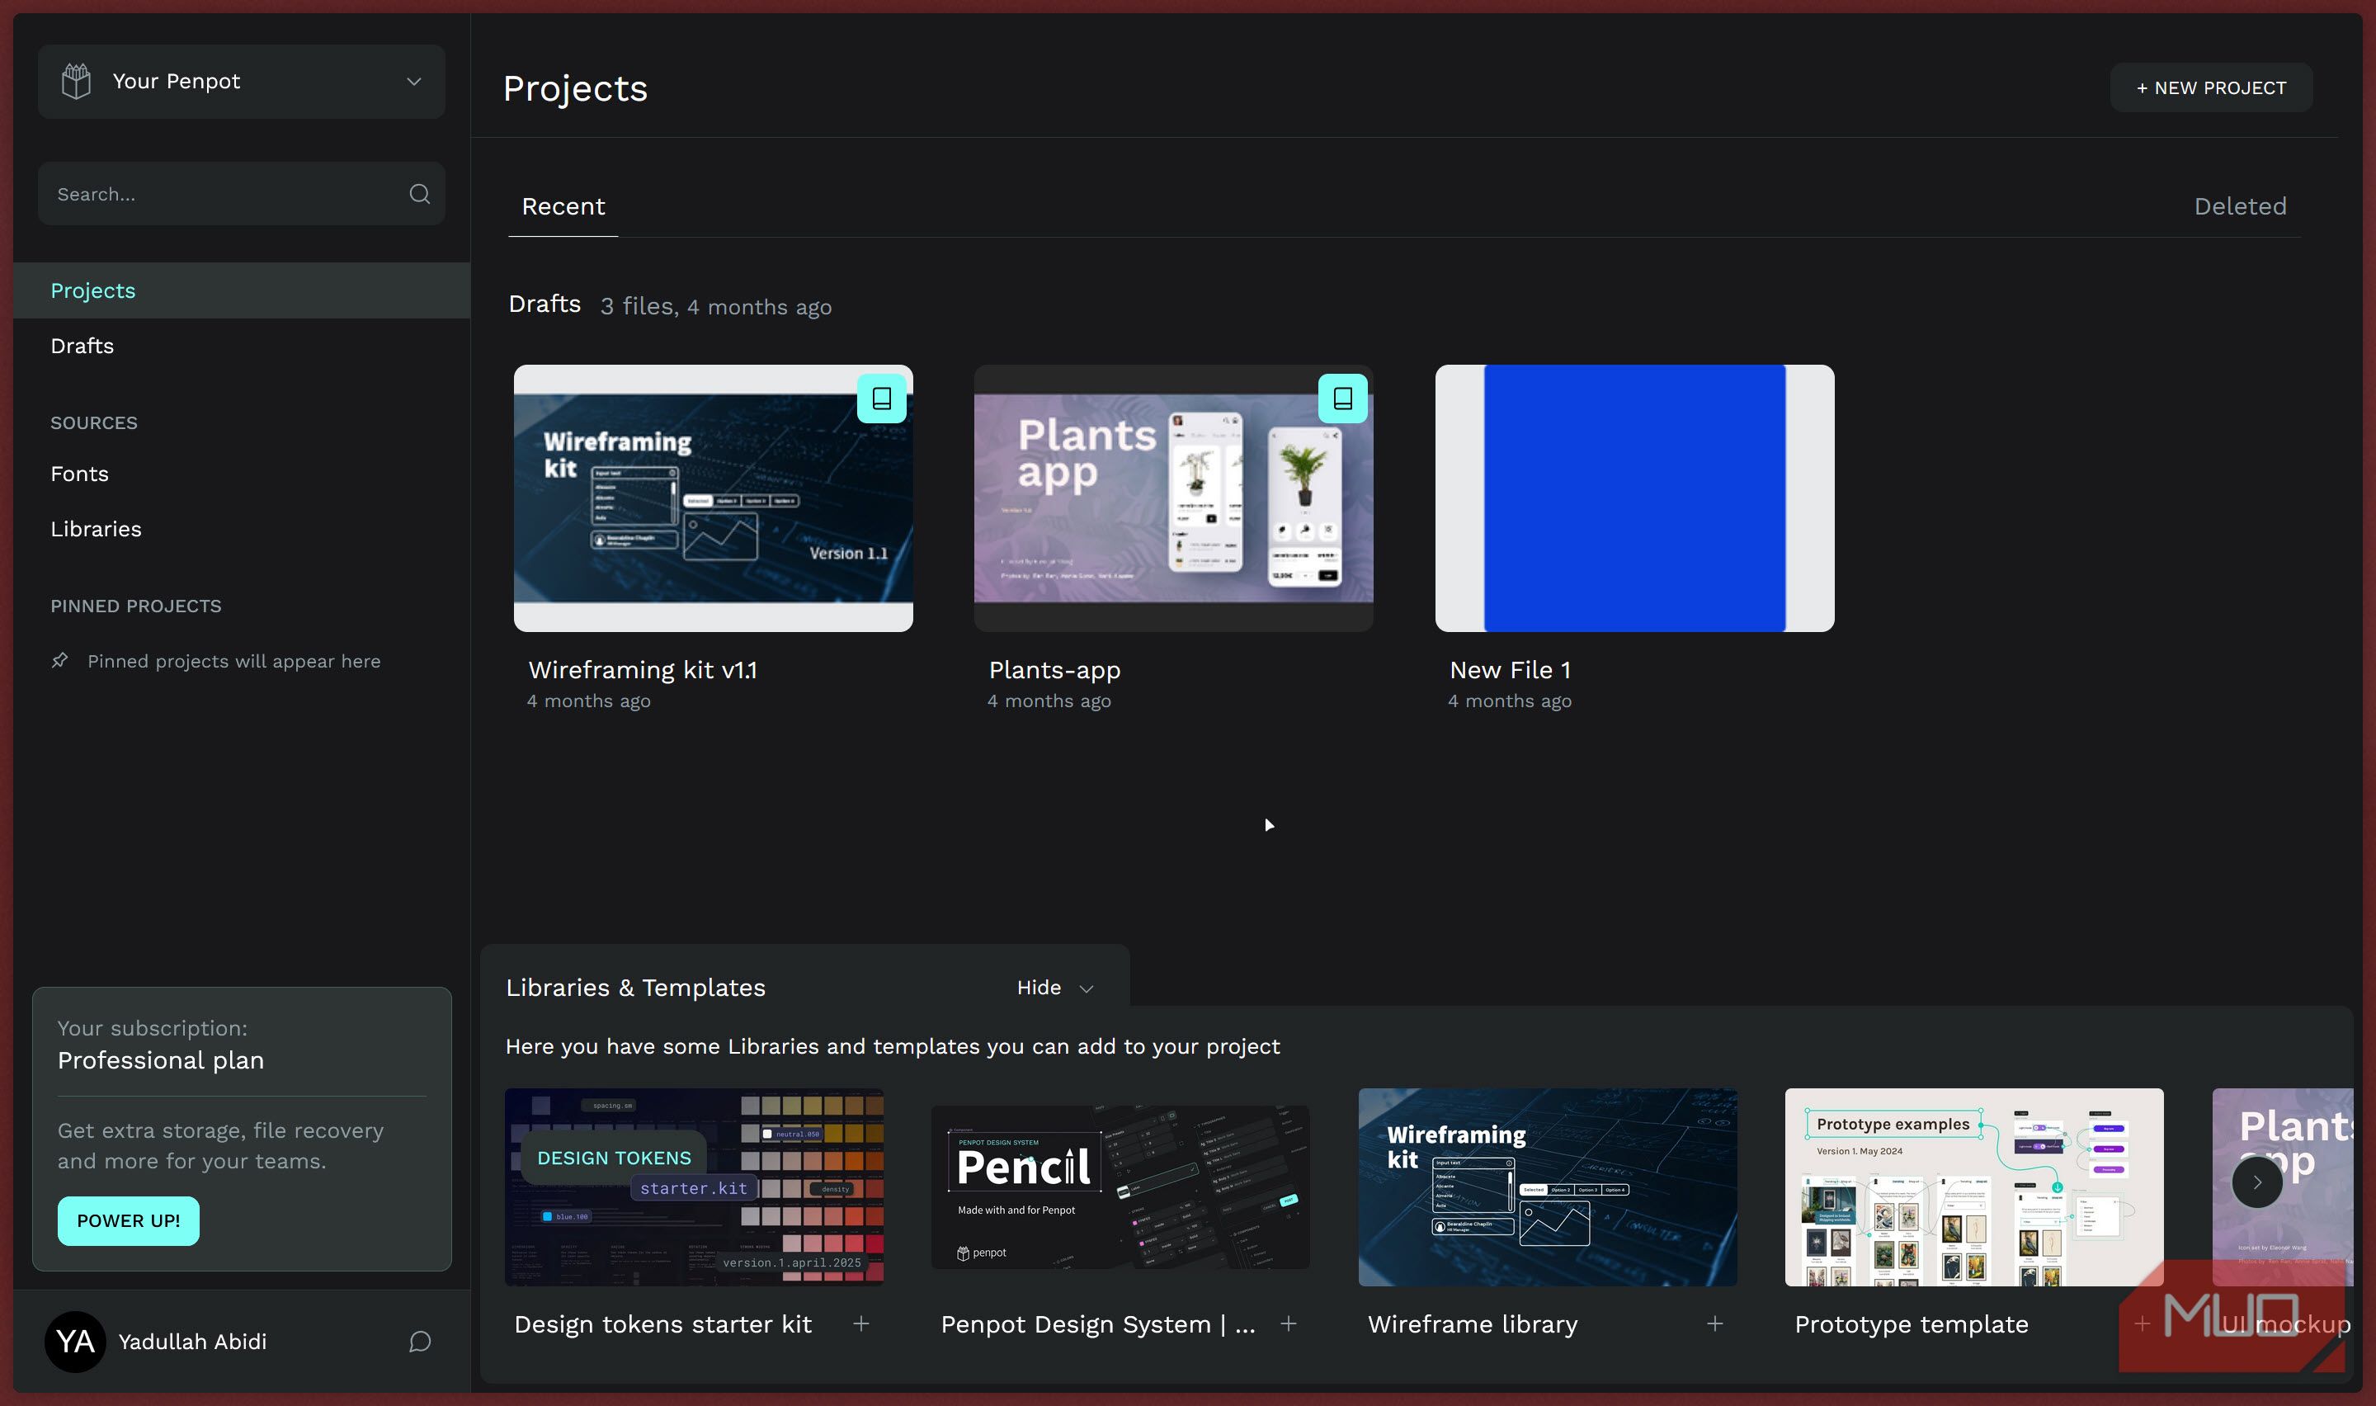Click the Penpot logo icon in team selector
This screenshot has width=2376, height=1406.
77,82
